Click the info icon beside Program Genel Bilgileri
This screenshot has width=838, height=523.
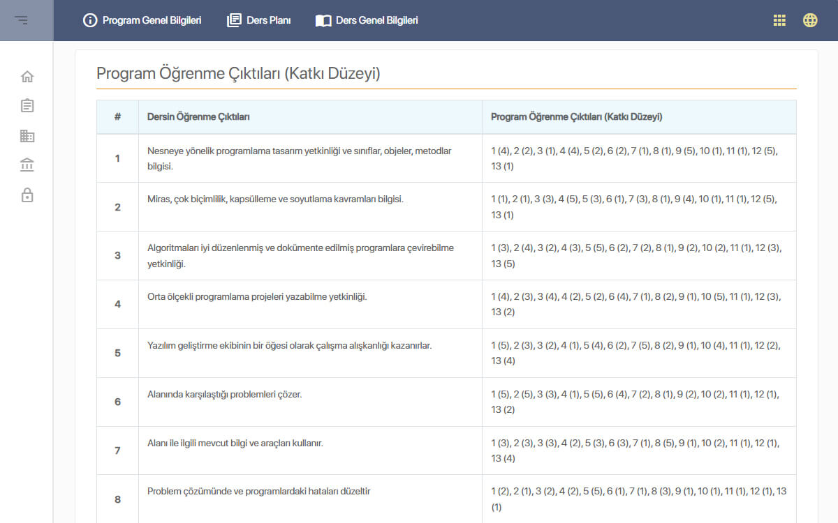point(89,20)
